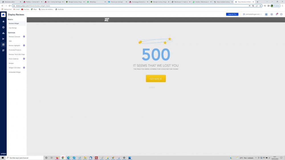The width and height of the screenshot is (285, 160).
Task: Open the bar chart analytics icon
Action: point(3,33)
